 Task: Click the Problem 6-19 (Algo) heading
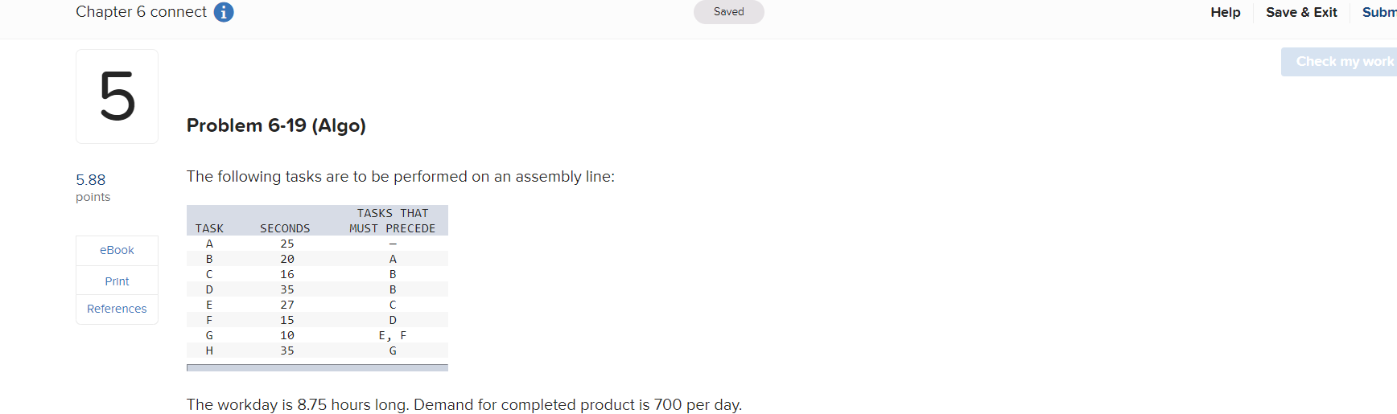tap(276, 125)
